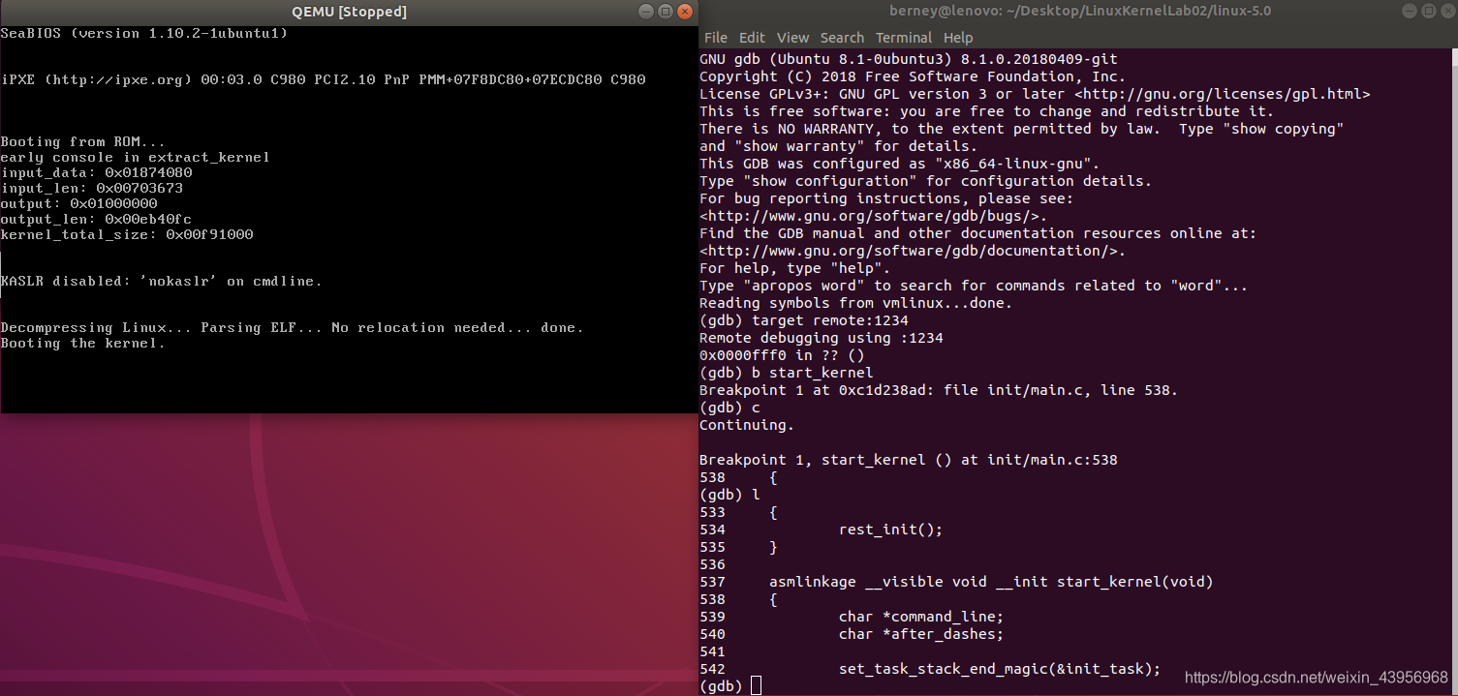Click the terminal title bar berney@lenovo
1458x696 pixels.
click(1080, 11)
